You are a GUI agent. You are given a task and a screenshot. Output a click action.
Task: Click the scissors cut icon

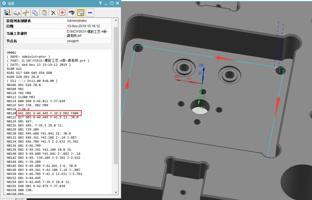pyautogui.click(x=26, y=13)
